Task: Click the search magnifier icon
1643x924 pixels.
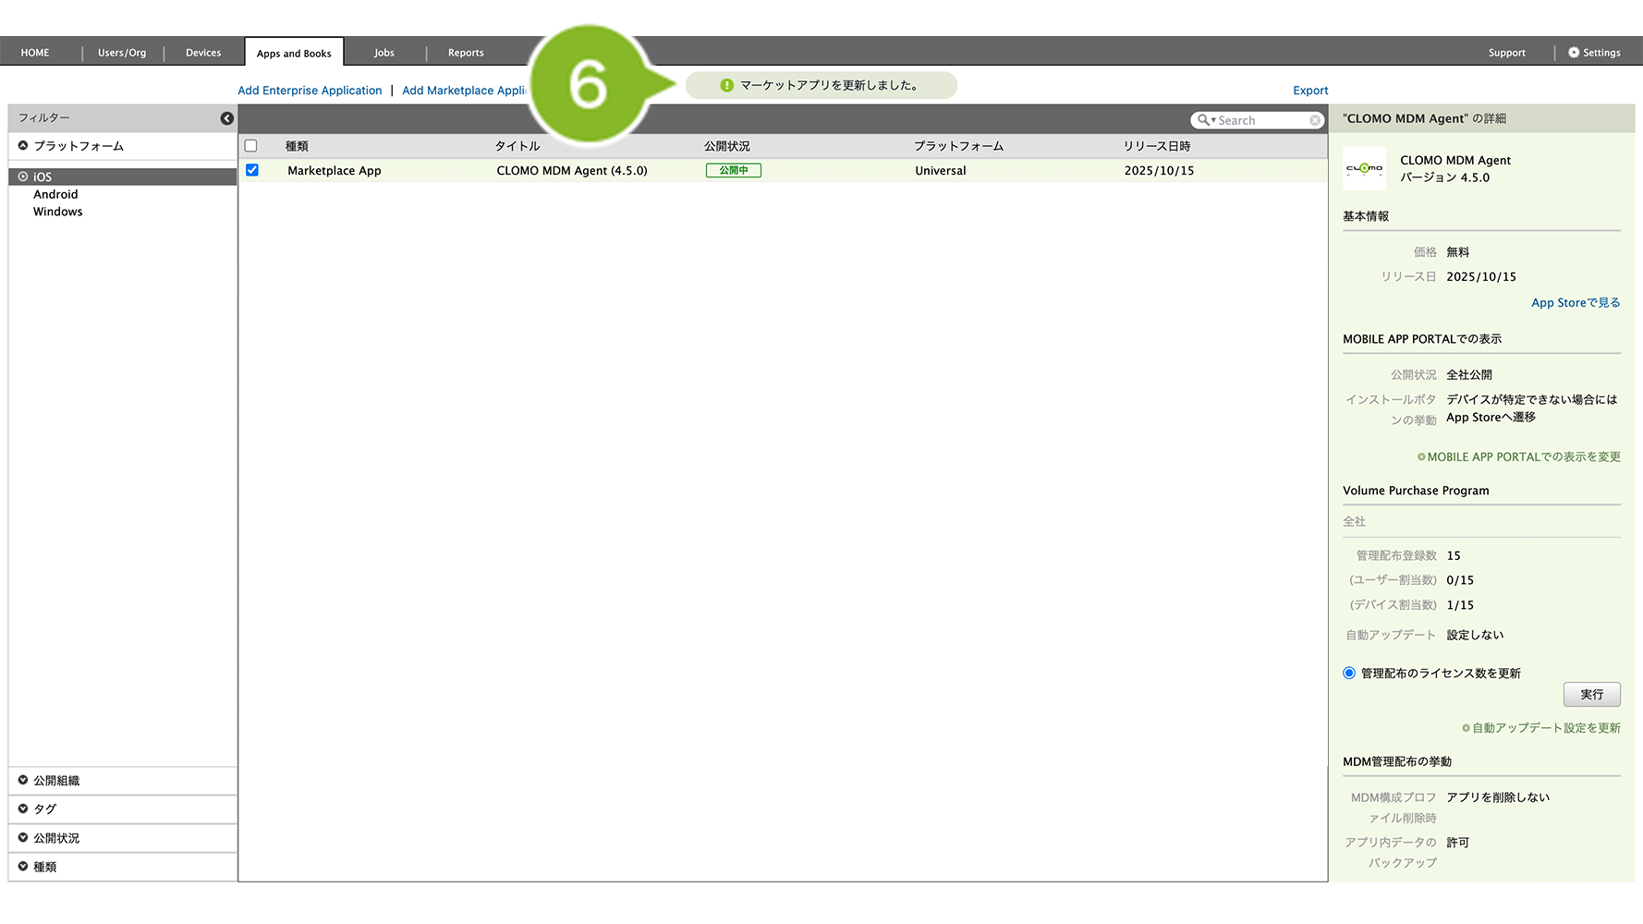Action: coord(1203,120)
